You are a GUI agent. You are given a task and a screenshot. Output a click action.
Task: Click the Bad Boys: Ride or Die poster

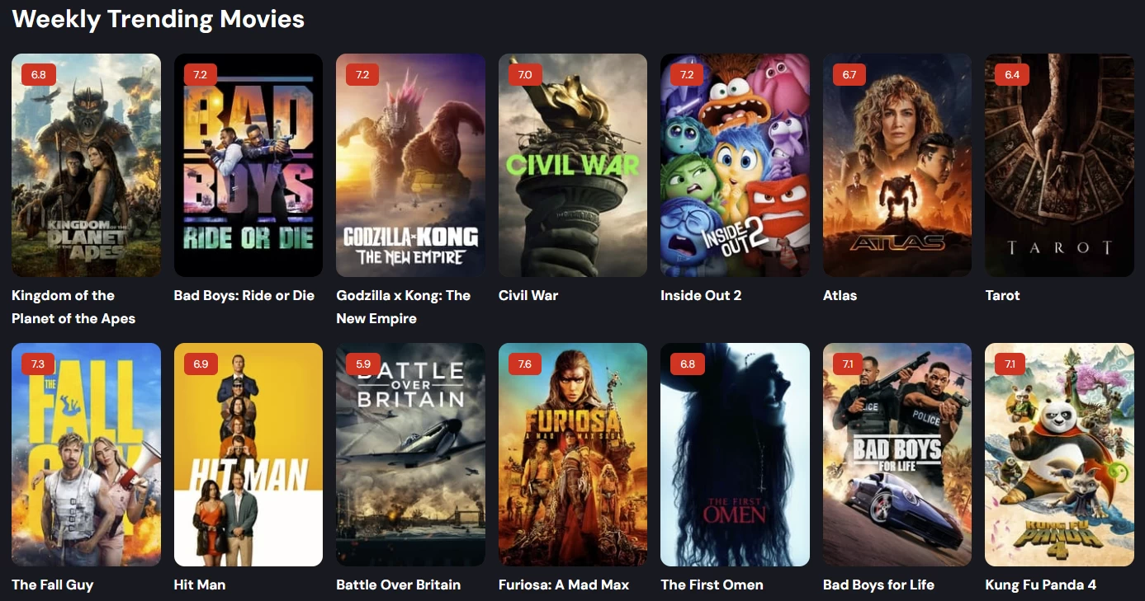click(x=248, y=165)
